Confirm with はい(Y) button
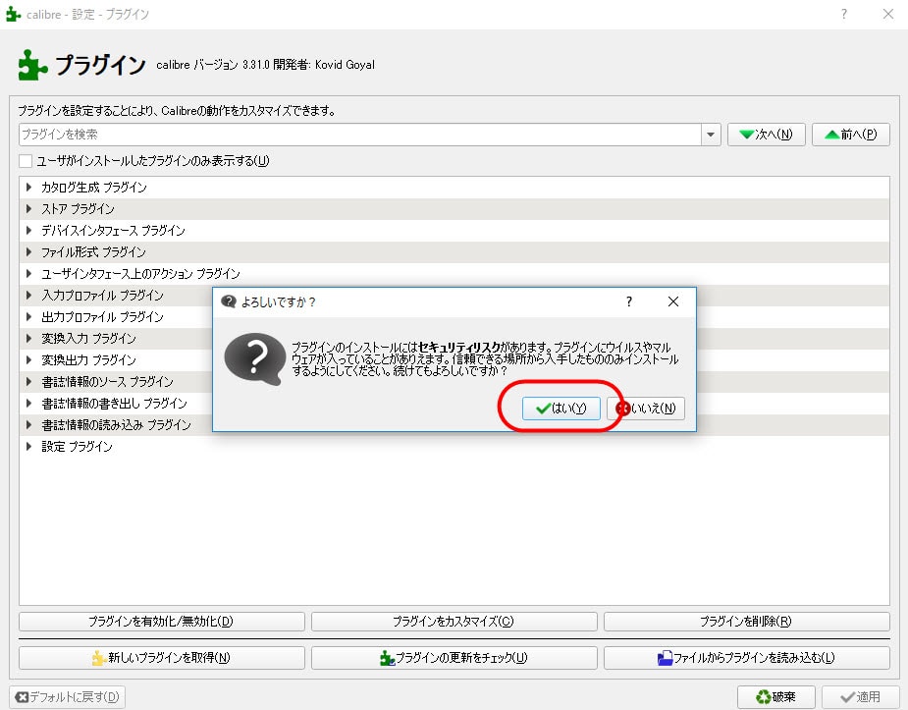Image resolution: width=908 pixels, height=710 pixels. tap(561, 409)
